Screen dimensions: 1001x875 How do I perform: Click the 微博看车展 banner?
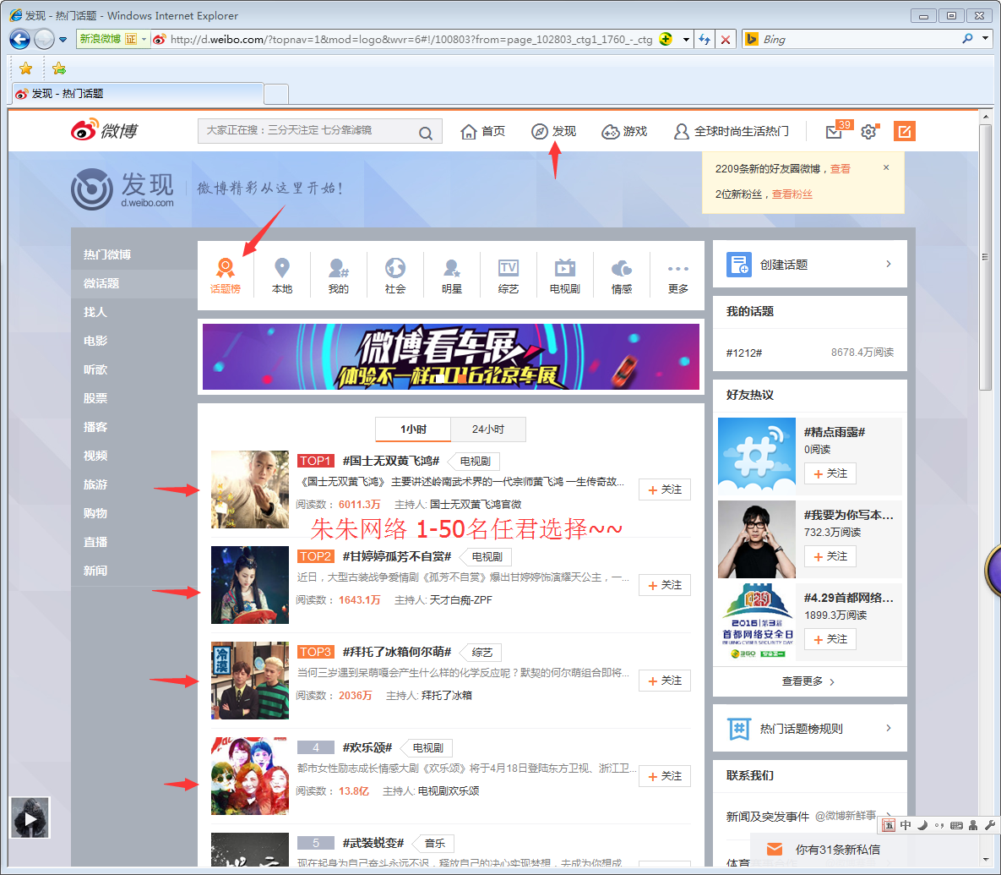click(x=451, y=357)
